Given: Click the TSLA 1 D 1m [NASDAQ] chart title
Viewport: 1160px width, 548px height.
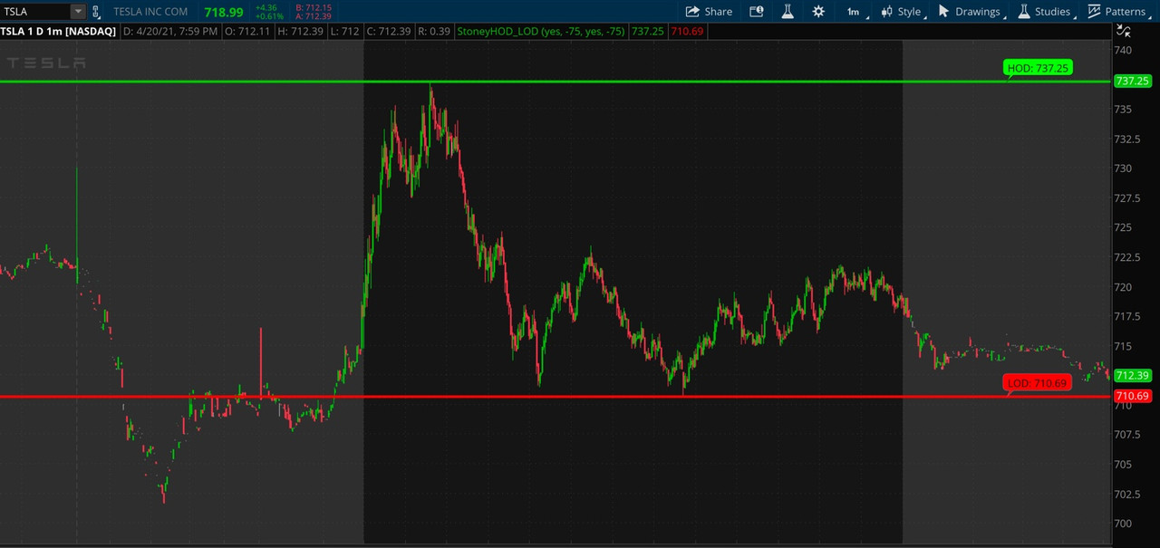Looking at the screenshot, I should pyautogui.click(x=58, y=31).
